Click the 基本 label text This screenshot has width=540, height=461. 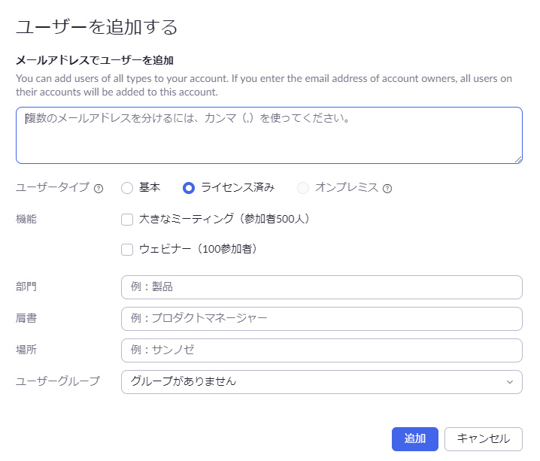pos(150,188)
